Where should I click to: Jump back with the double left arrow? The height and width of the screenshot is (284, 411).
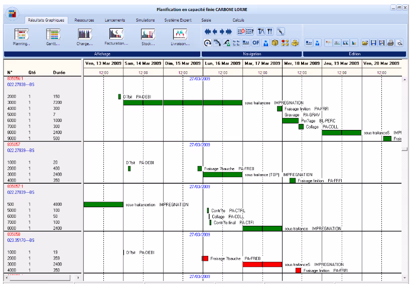pyautogui.click(x=208, y=32)
